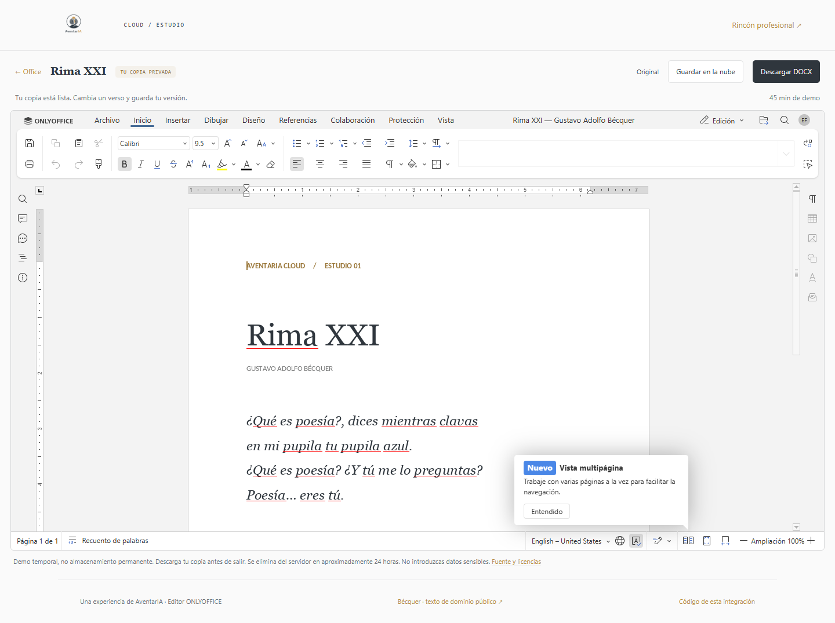
Task: Apply subscript formatting
Action: click(x=206, y=164)
